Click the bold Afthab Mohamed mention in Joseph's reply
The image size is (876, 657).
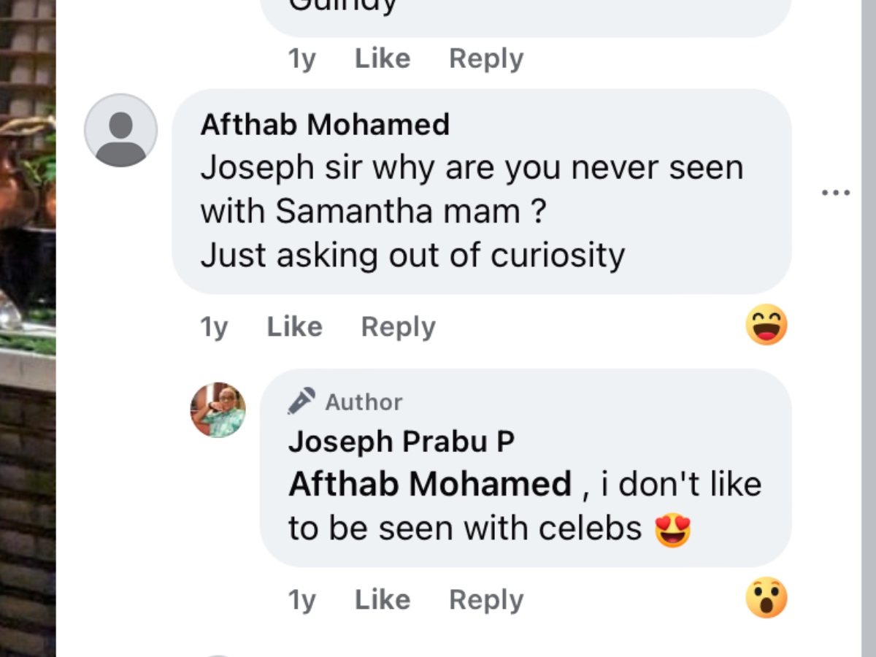[430, 484]
